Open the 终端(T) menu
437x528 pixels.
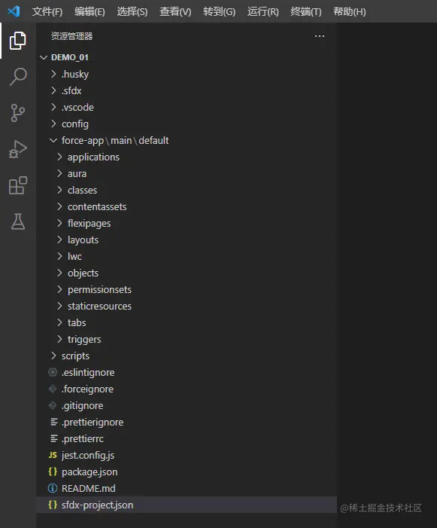tap(306, 12)
